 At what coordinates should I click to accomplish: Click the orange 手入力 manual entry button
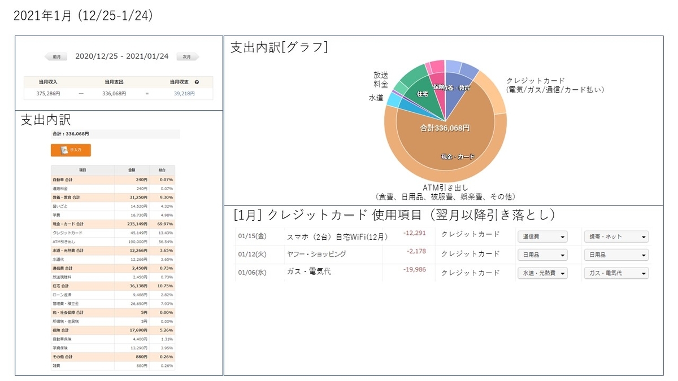[71, 150]
